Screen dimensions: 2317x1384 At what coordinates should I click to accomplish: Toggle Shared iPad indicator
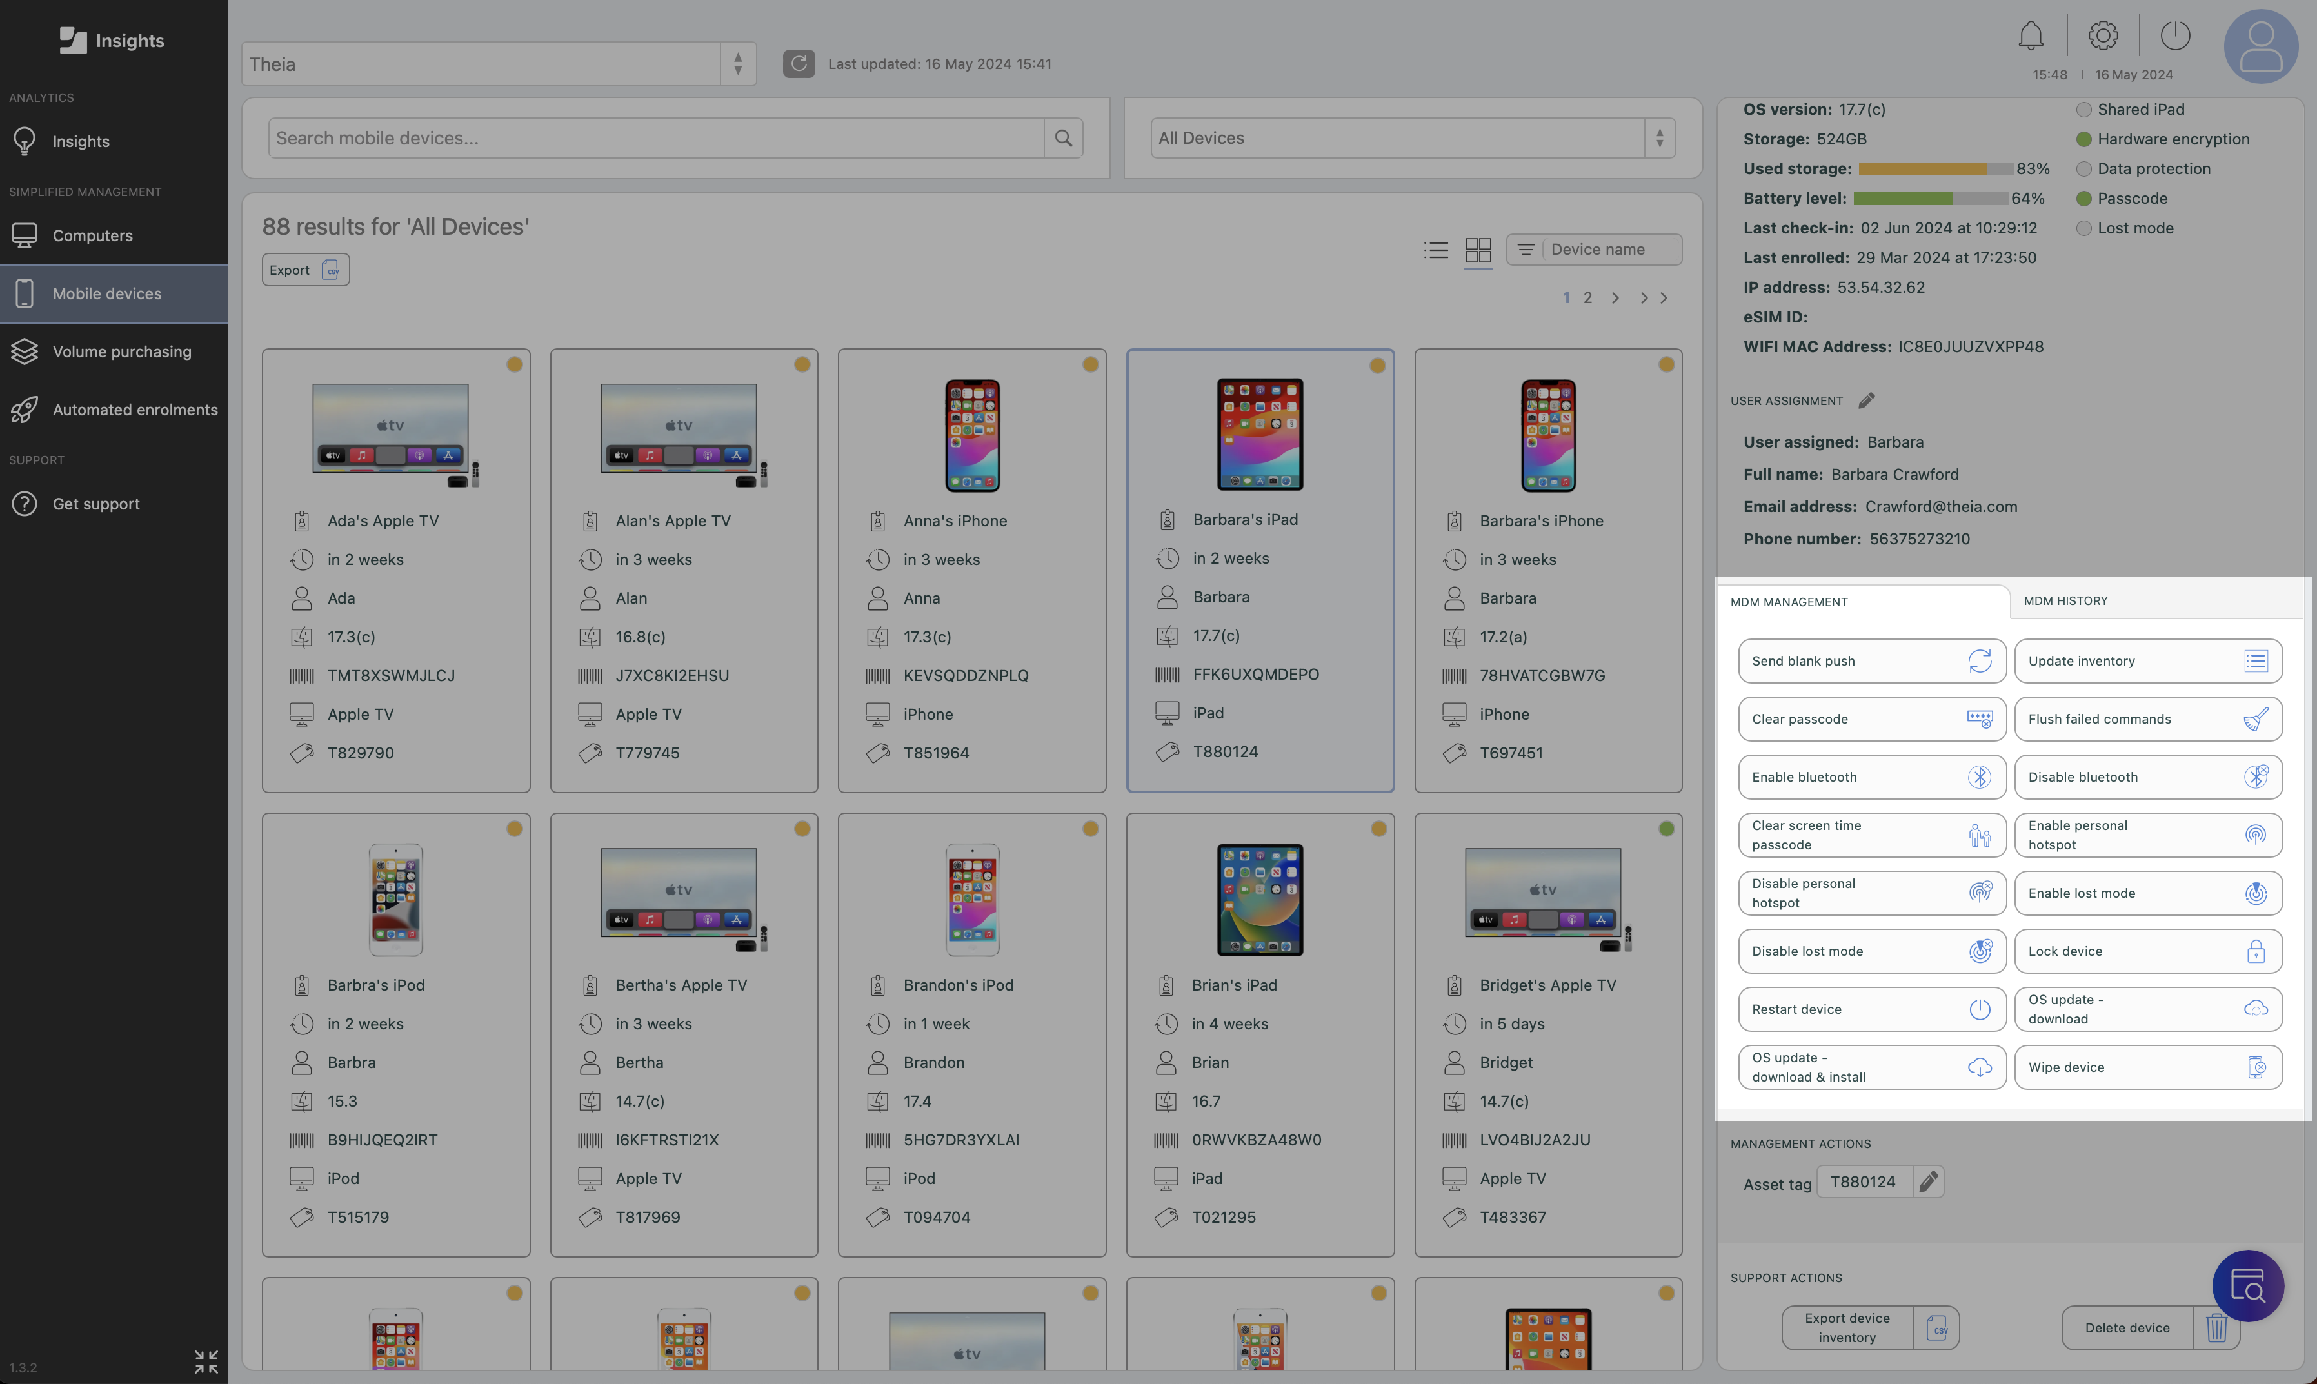pyautogui.click(x=2083, y=110)
